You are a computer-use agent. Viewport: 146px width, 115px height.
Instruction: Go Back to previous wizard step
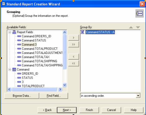click(x=47, y=110)
